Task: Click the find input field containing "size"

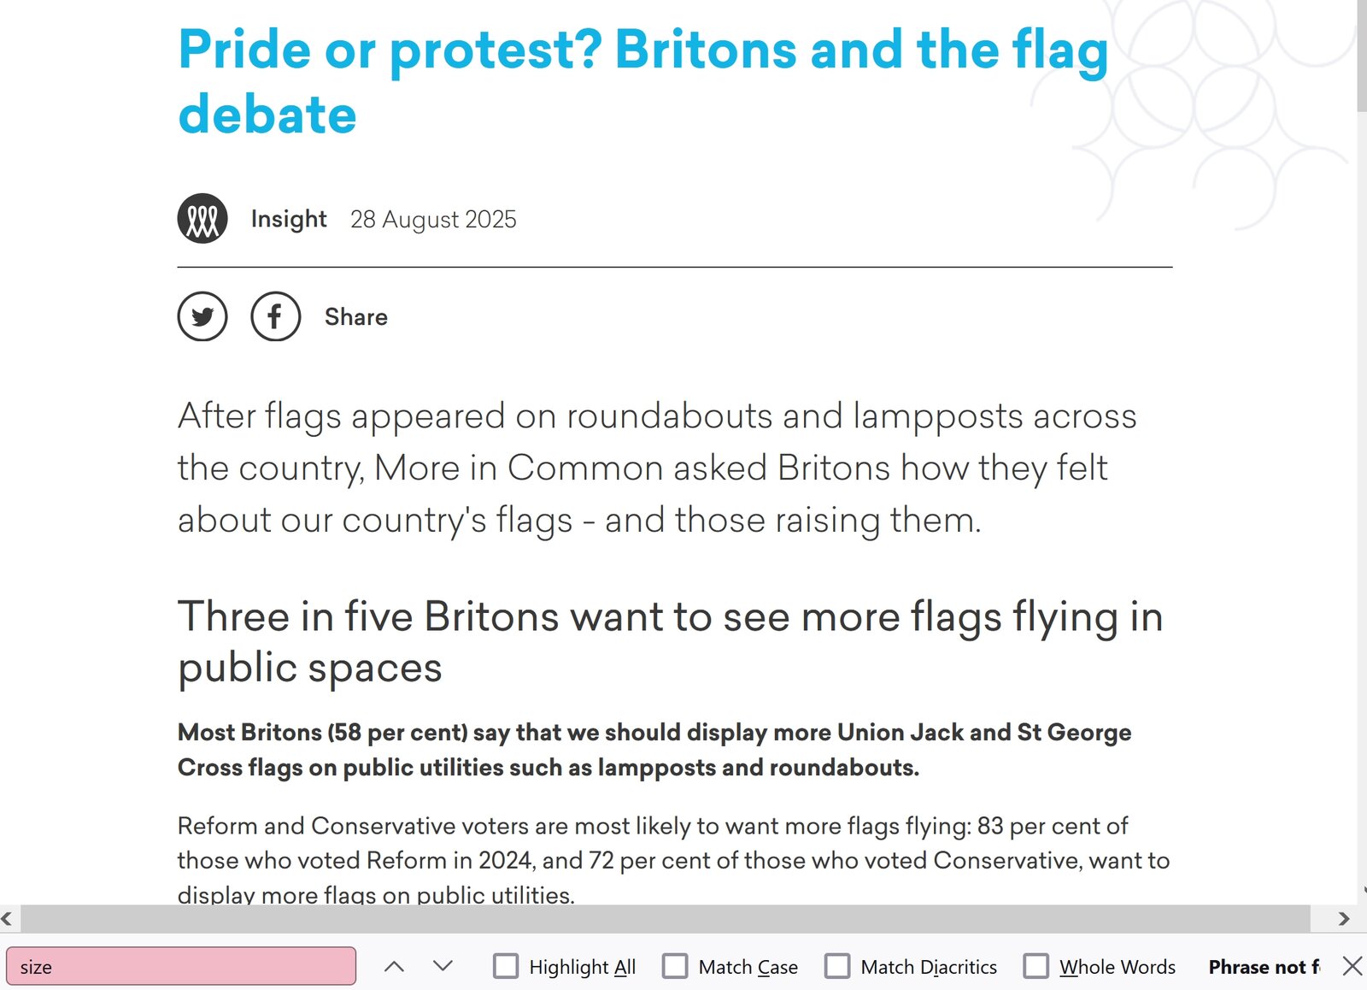Action: (x=181, y=967)
